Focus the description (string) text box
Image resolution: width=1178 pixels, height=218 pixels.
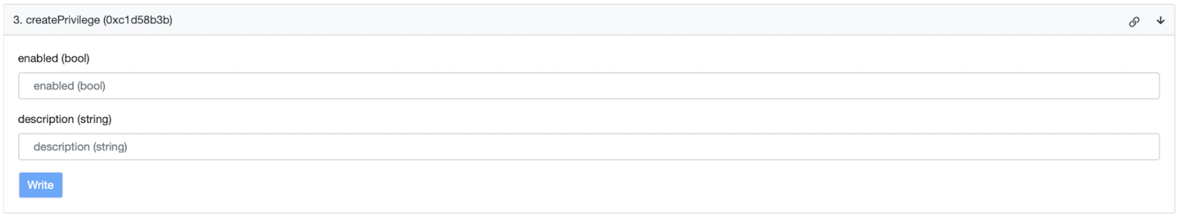589,147
